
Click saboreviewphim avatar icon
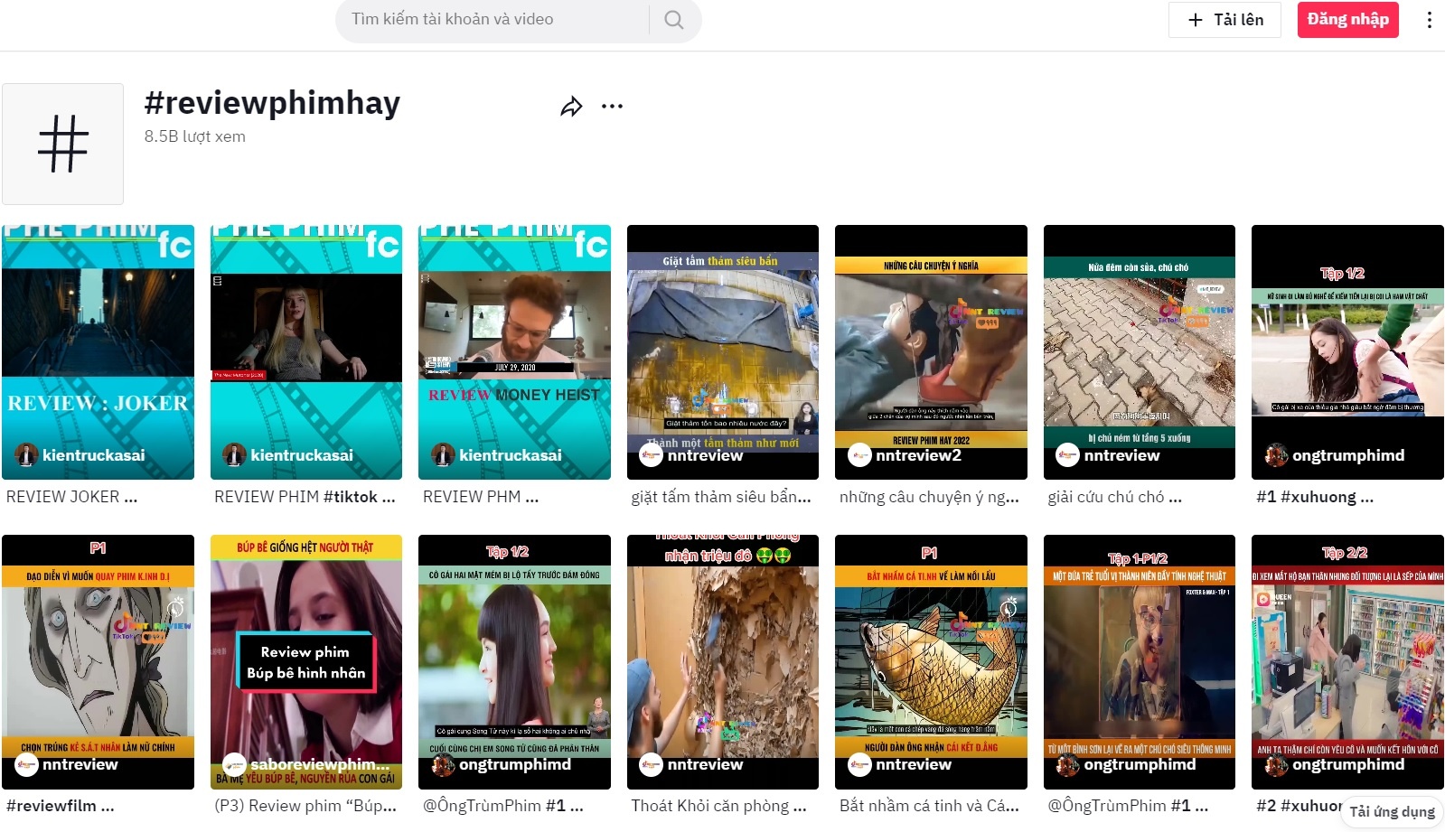click(234, 764)
